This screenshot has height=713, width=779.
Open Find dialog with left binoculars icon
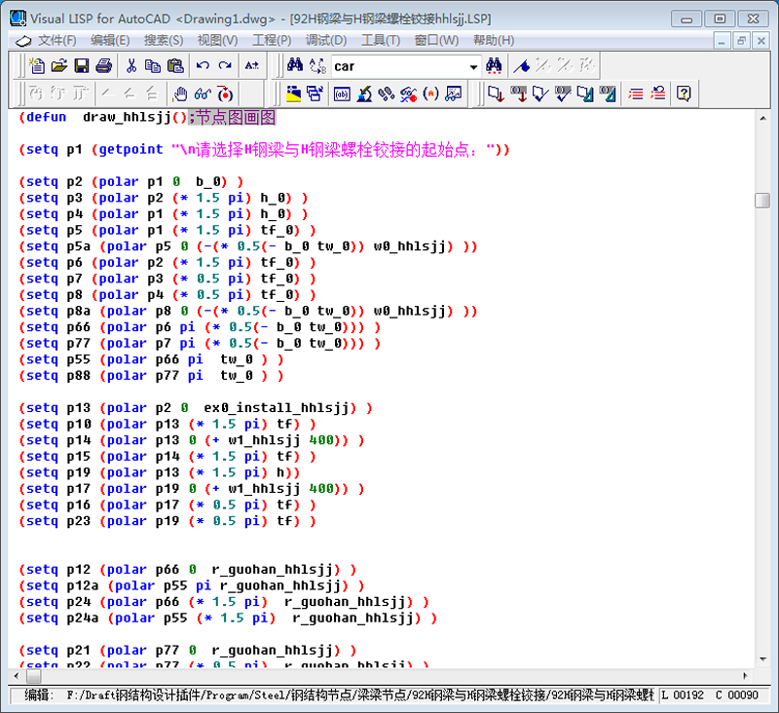295,65
